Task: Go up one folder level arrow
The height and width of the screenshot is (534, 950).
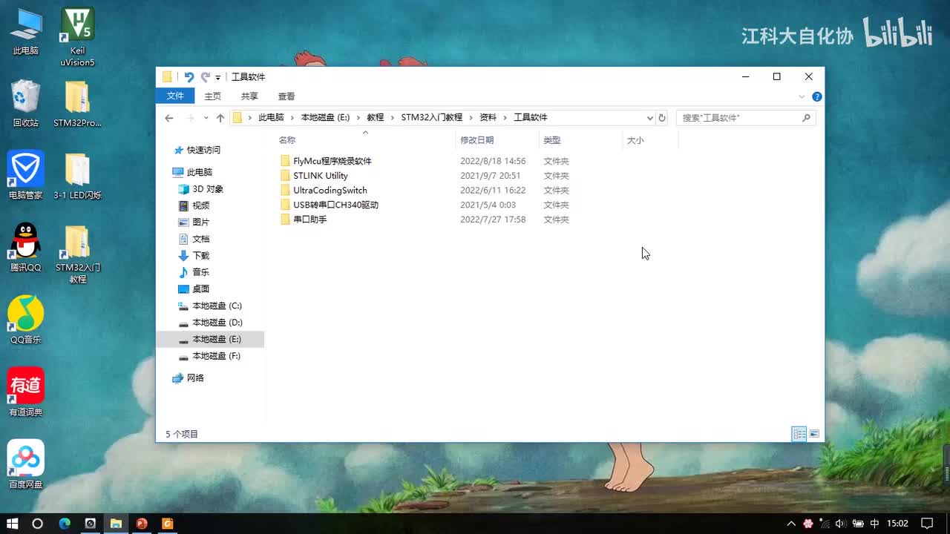Action: (220, 118)
